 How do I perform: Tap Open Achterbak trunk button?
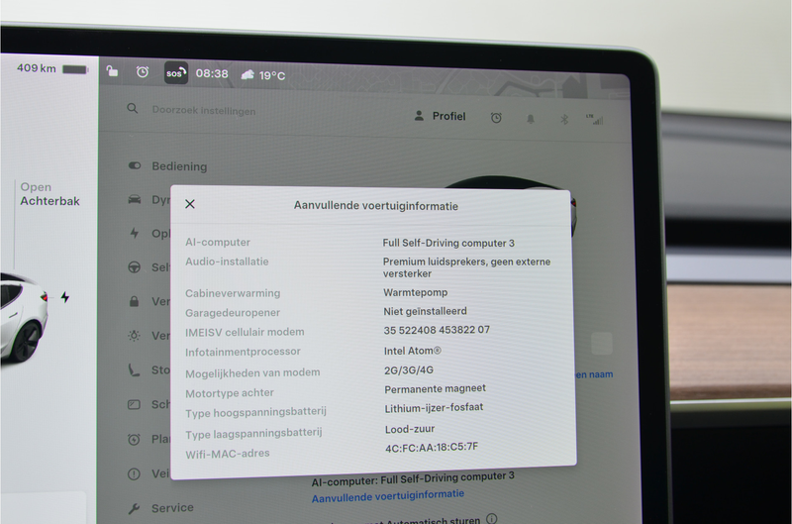coord(50,194)
